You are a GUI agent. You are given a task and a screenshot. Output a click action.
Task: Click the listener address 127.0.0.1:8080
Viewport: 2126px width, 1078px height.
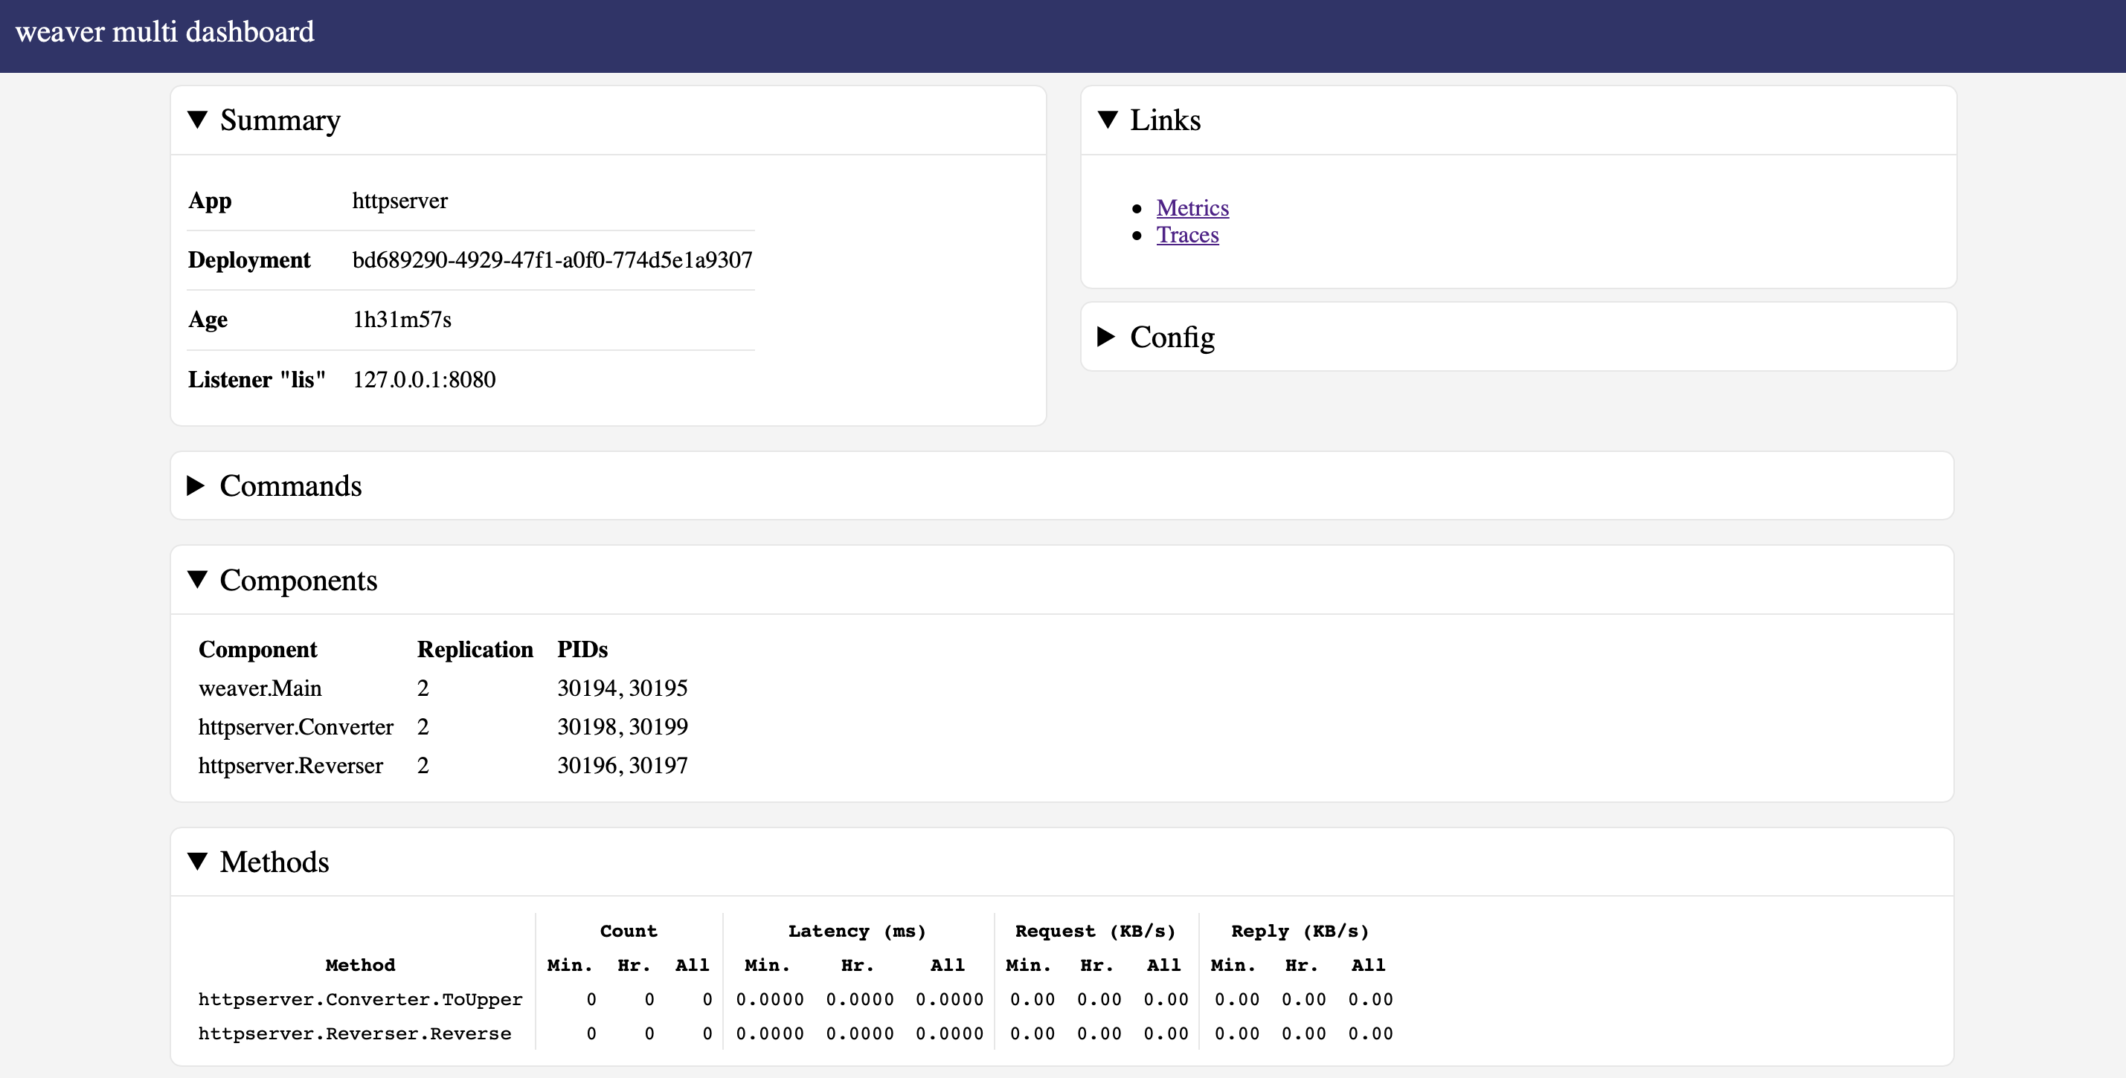tap(424, 379)
